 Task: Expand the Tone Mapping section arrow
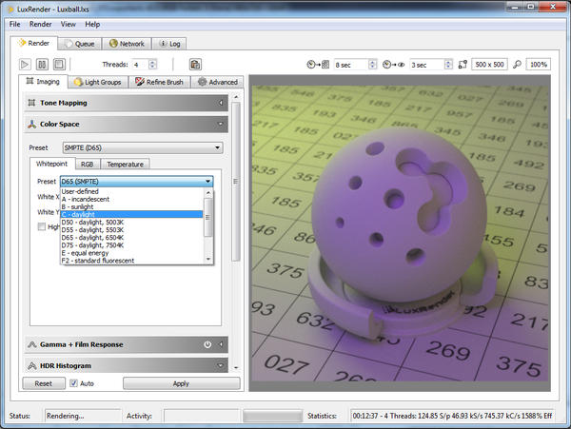coord(221,103)
